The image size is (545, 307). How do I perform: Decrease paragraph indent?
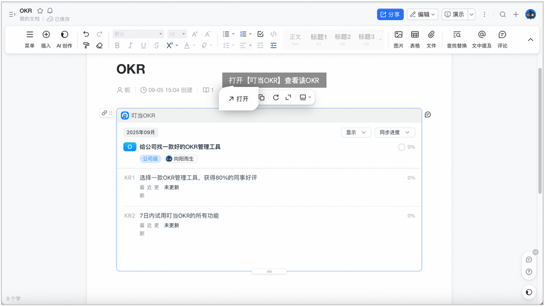tap(260, 46)
